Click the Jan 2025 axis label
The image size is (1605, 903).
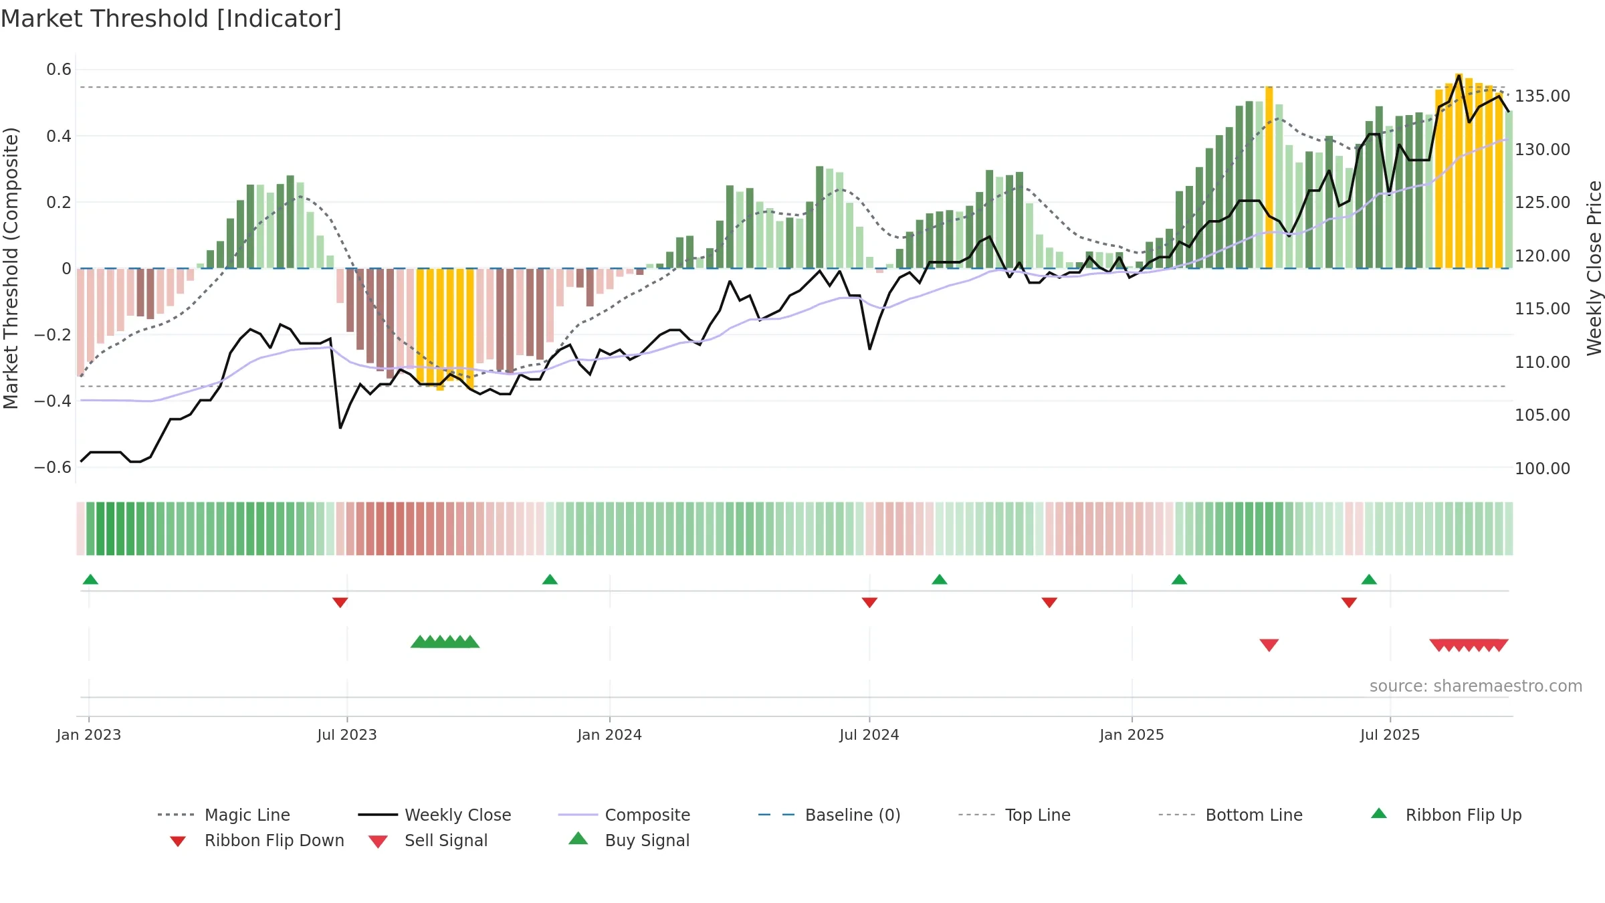(1132, 734)
